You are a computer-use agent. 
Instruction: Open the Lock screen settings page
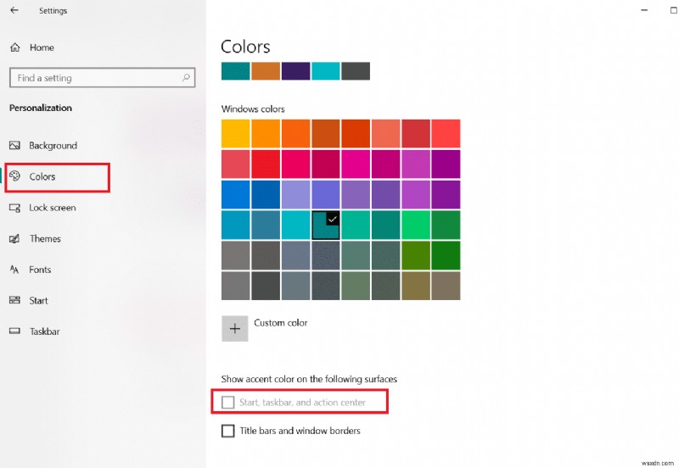[52, 208]
